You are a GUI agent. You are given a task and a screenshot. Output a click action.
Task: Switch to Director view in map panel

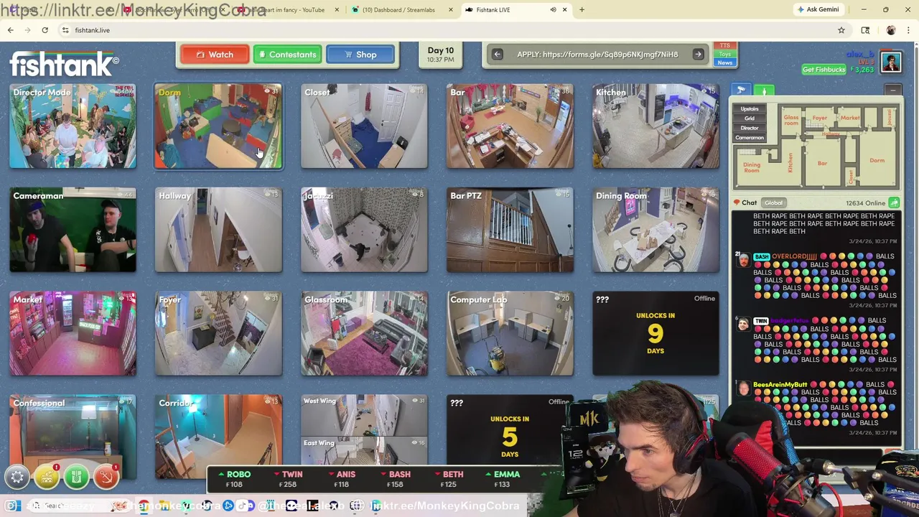[x=749, y=128]
